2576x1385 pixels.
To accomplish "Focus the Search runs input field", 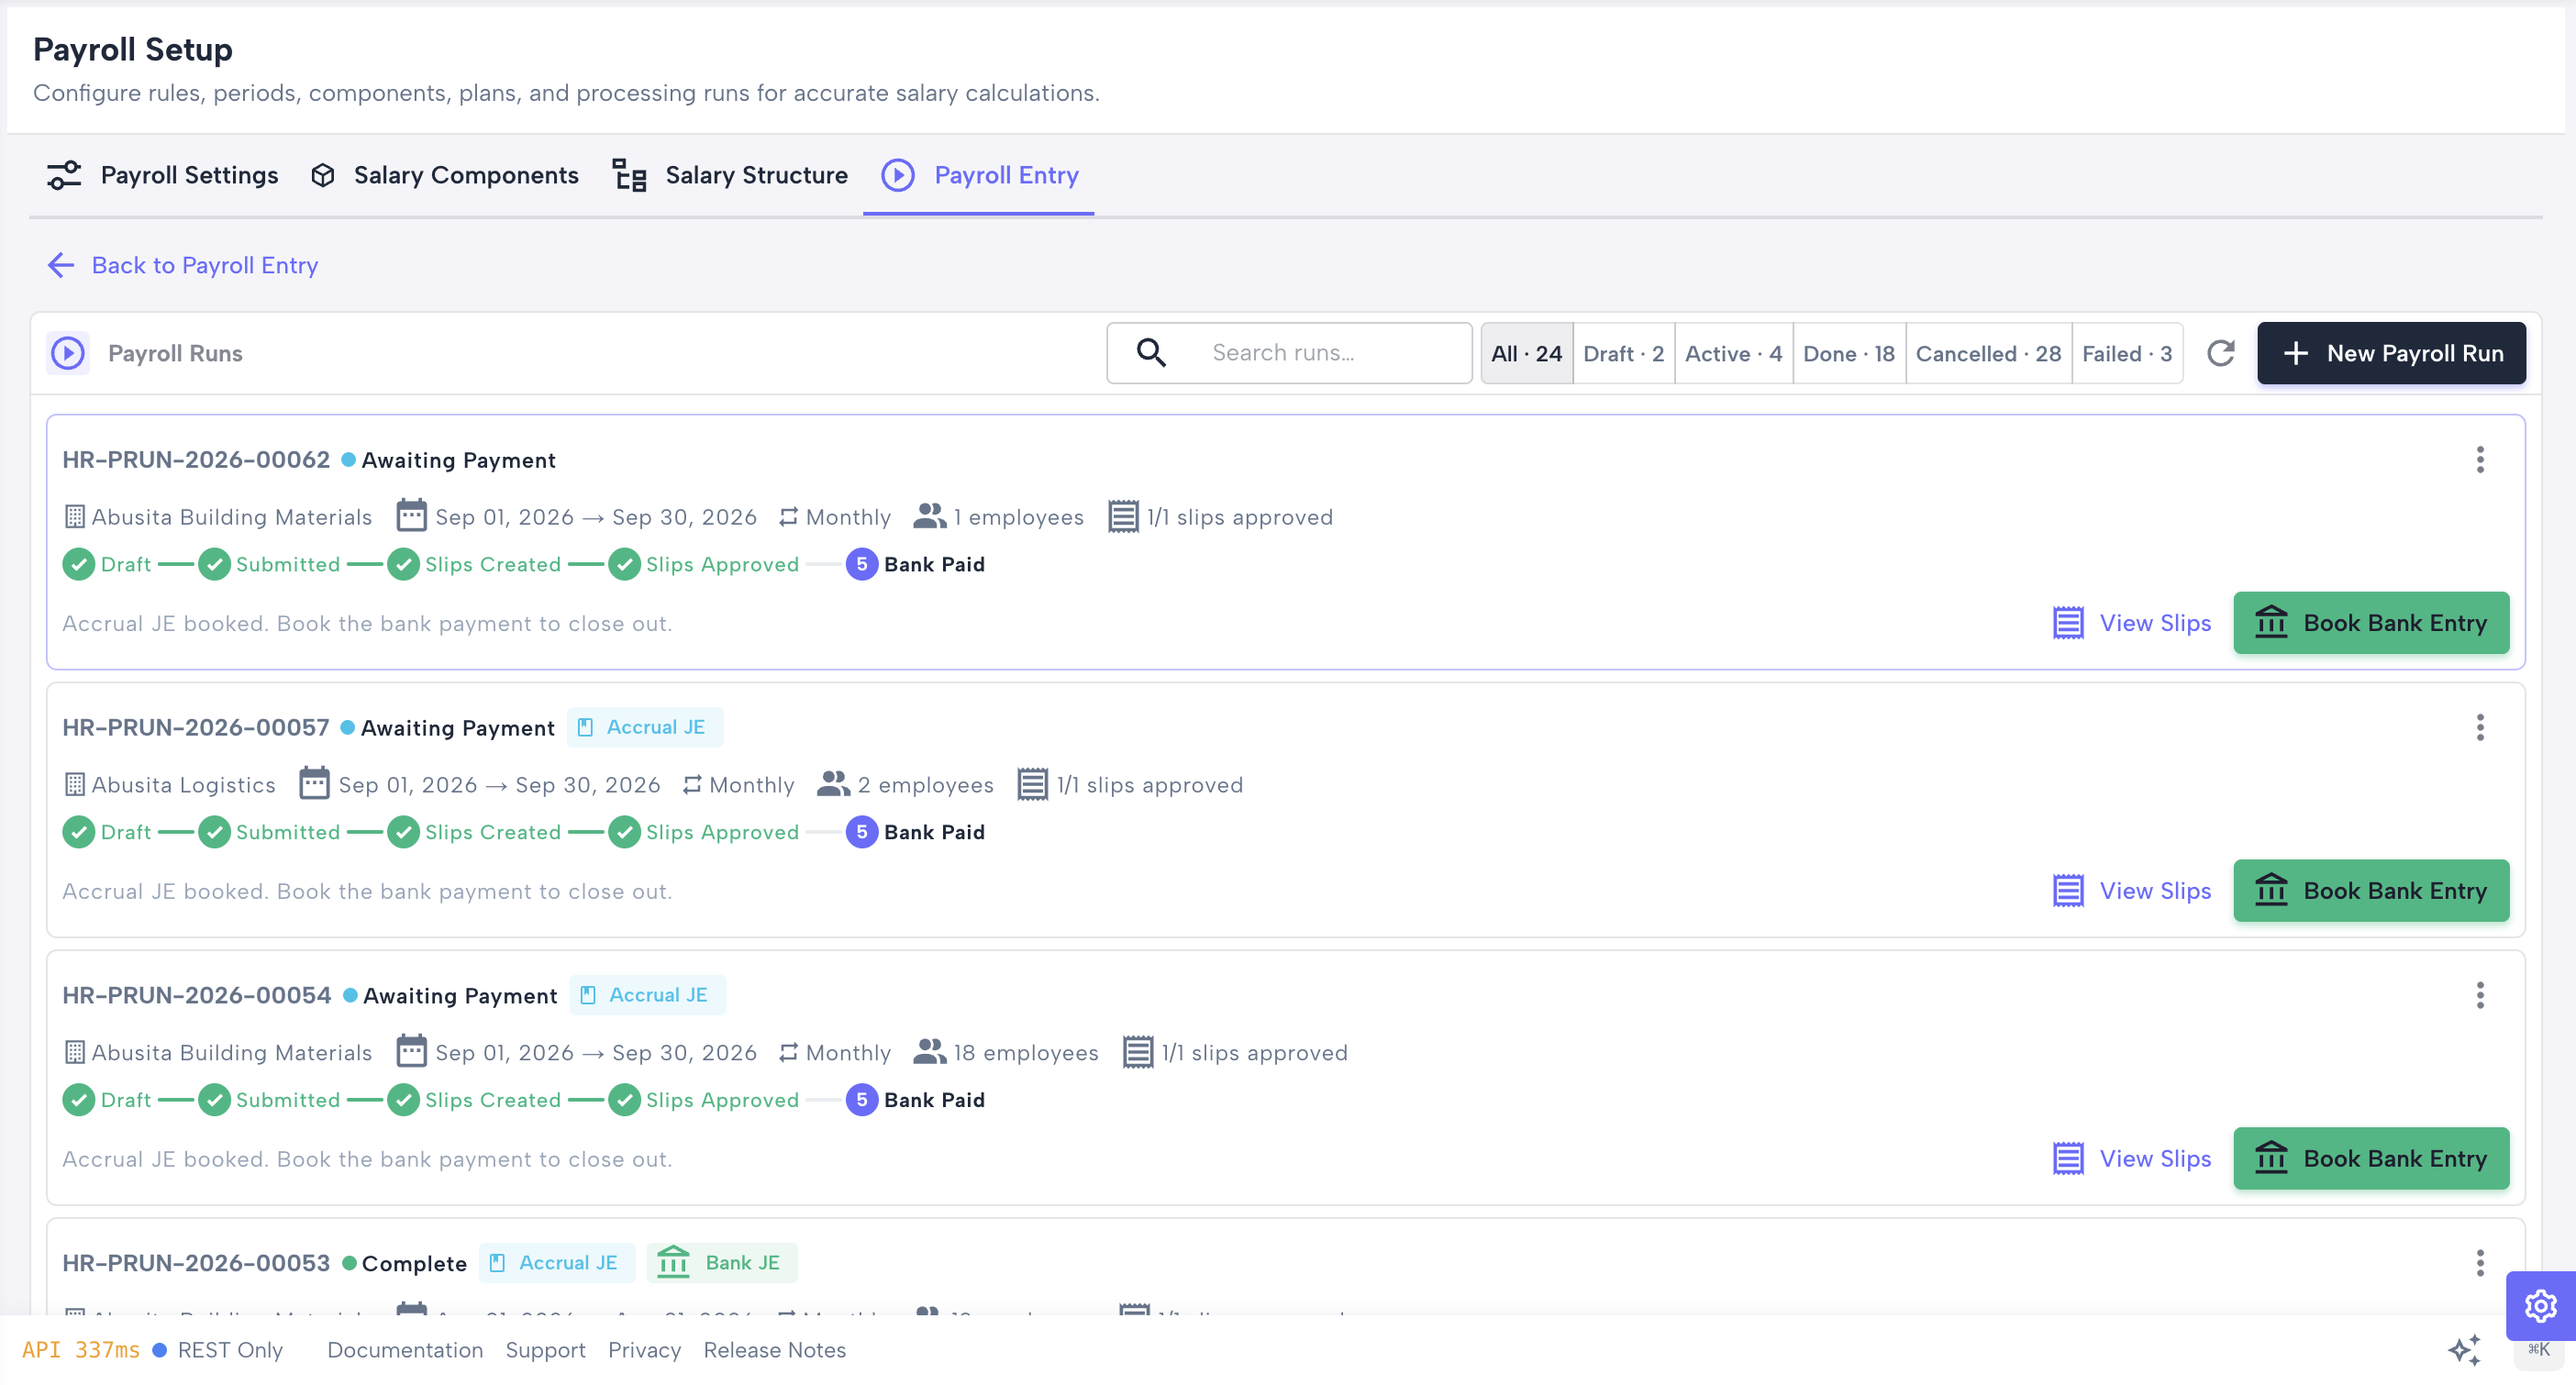I will point(1289,353).
